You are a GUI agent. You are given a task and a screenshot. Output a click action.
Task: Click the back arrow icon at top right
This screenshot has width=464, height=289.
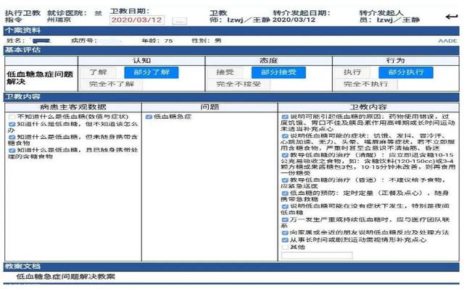pos(452,17)
